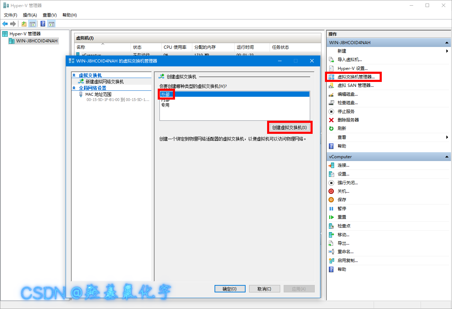Image resolution: width=452 pixels, height=309 pixels.
Task: Toggle the console tree toolbar icon
Action: click(32, 24)
